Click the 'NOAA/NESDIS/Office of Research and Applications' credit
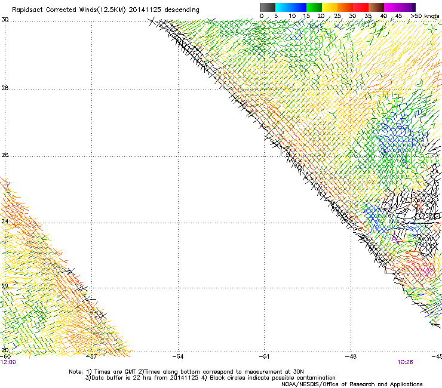442x388 pixels. coord(352,384)
